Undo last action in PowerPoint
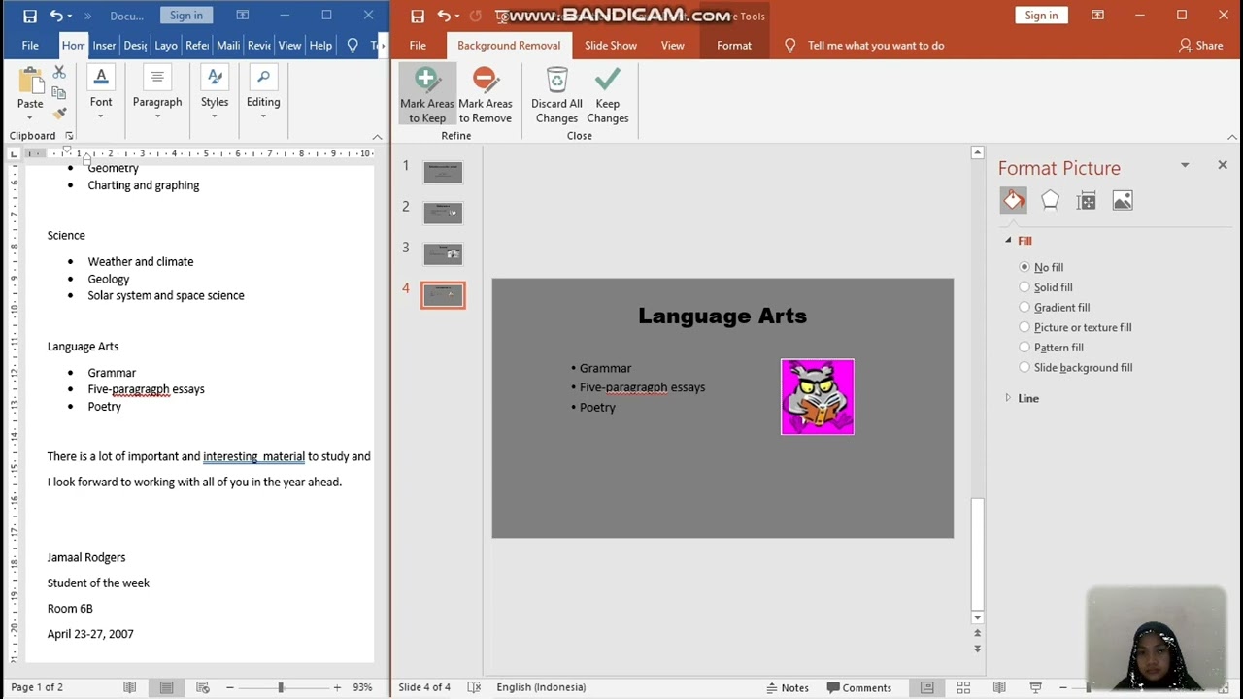Screen dimensions: 1243x699 coord(444,16)
